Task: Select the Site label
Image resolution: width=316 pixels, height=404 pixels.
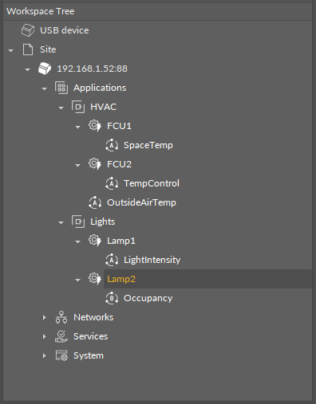Action: (48, 49)
